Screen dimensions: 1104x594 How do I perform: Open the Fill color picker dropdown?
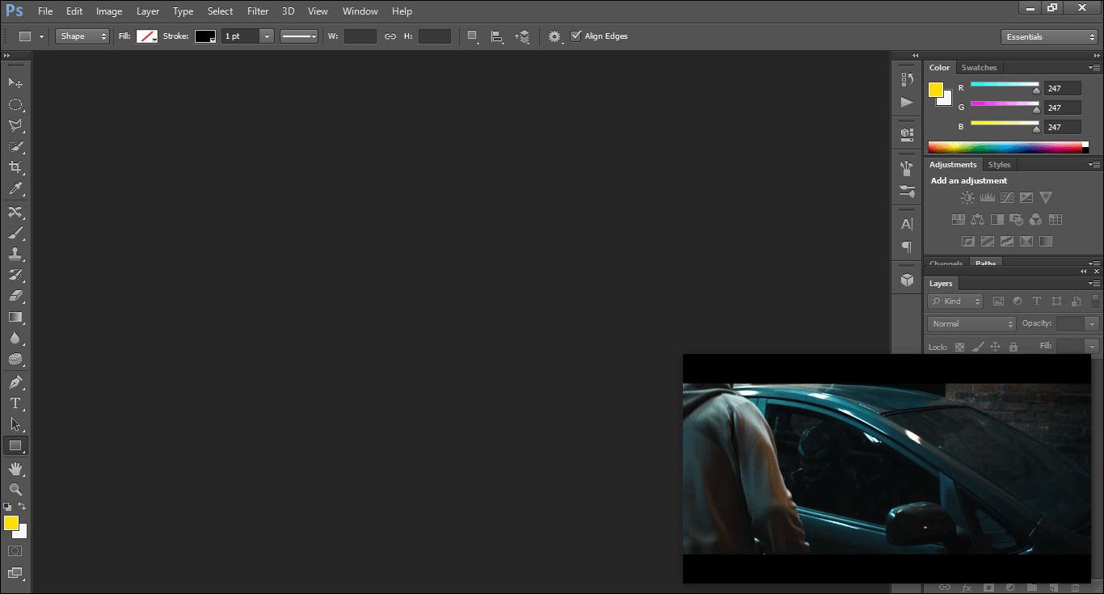point(147,36)
